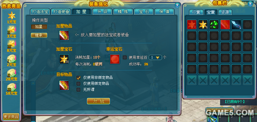Select the 继承 operation type button
Image resolution: width=257 pixels, height=122 pixels.
click(x=39, y=35)
